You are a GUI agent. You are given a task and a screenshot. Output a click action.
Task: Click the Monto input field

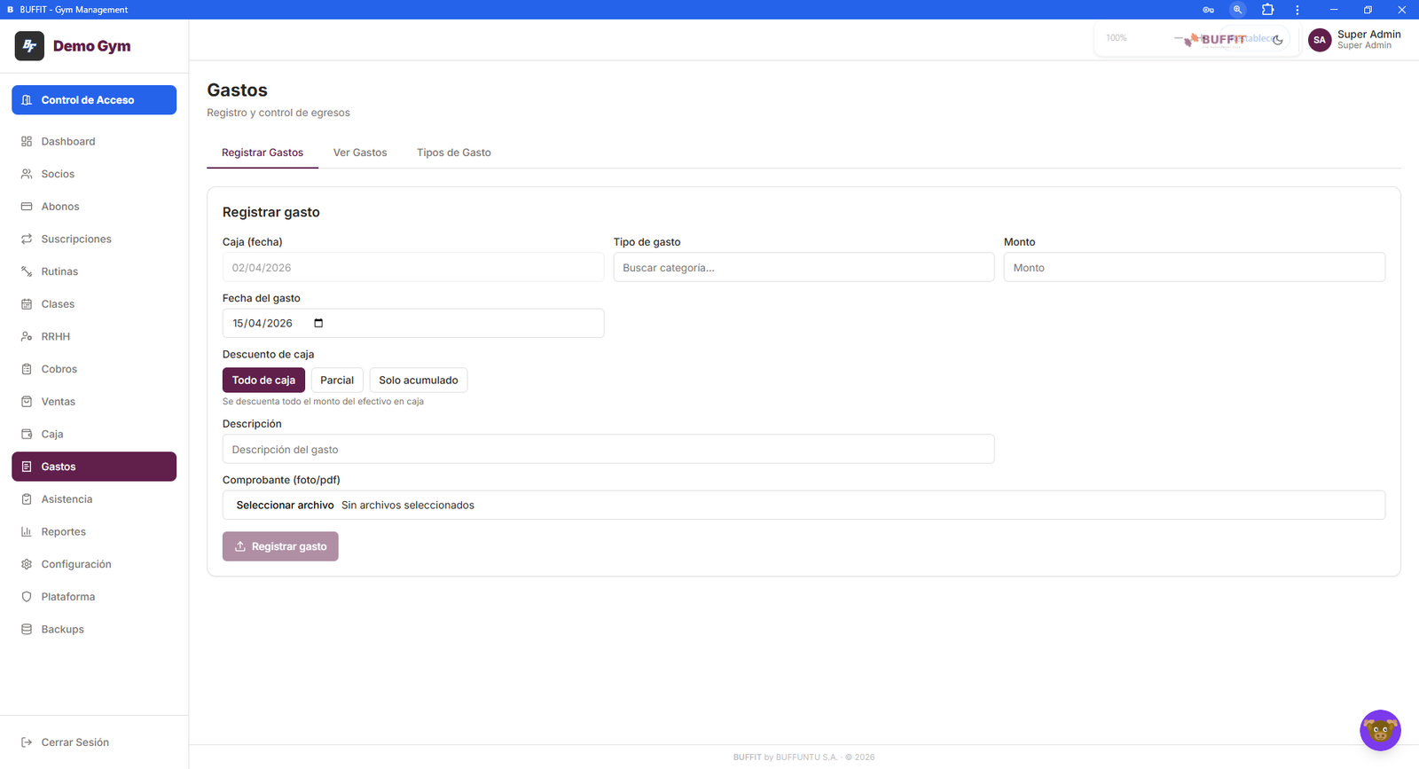point(1195,267)
